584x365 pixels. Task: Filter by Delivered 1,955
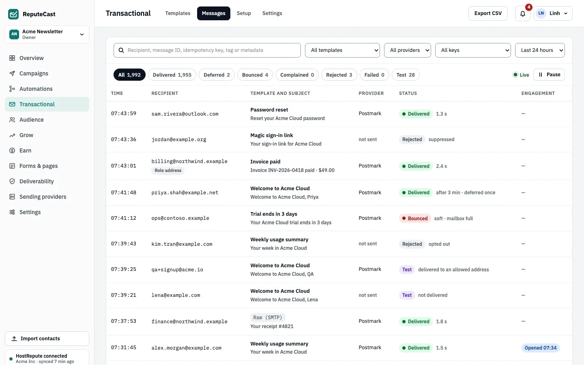(172, 75)
